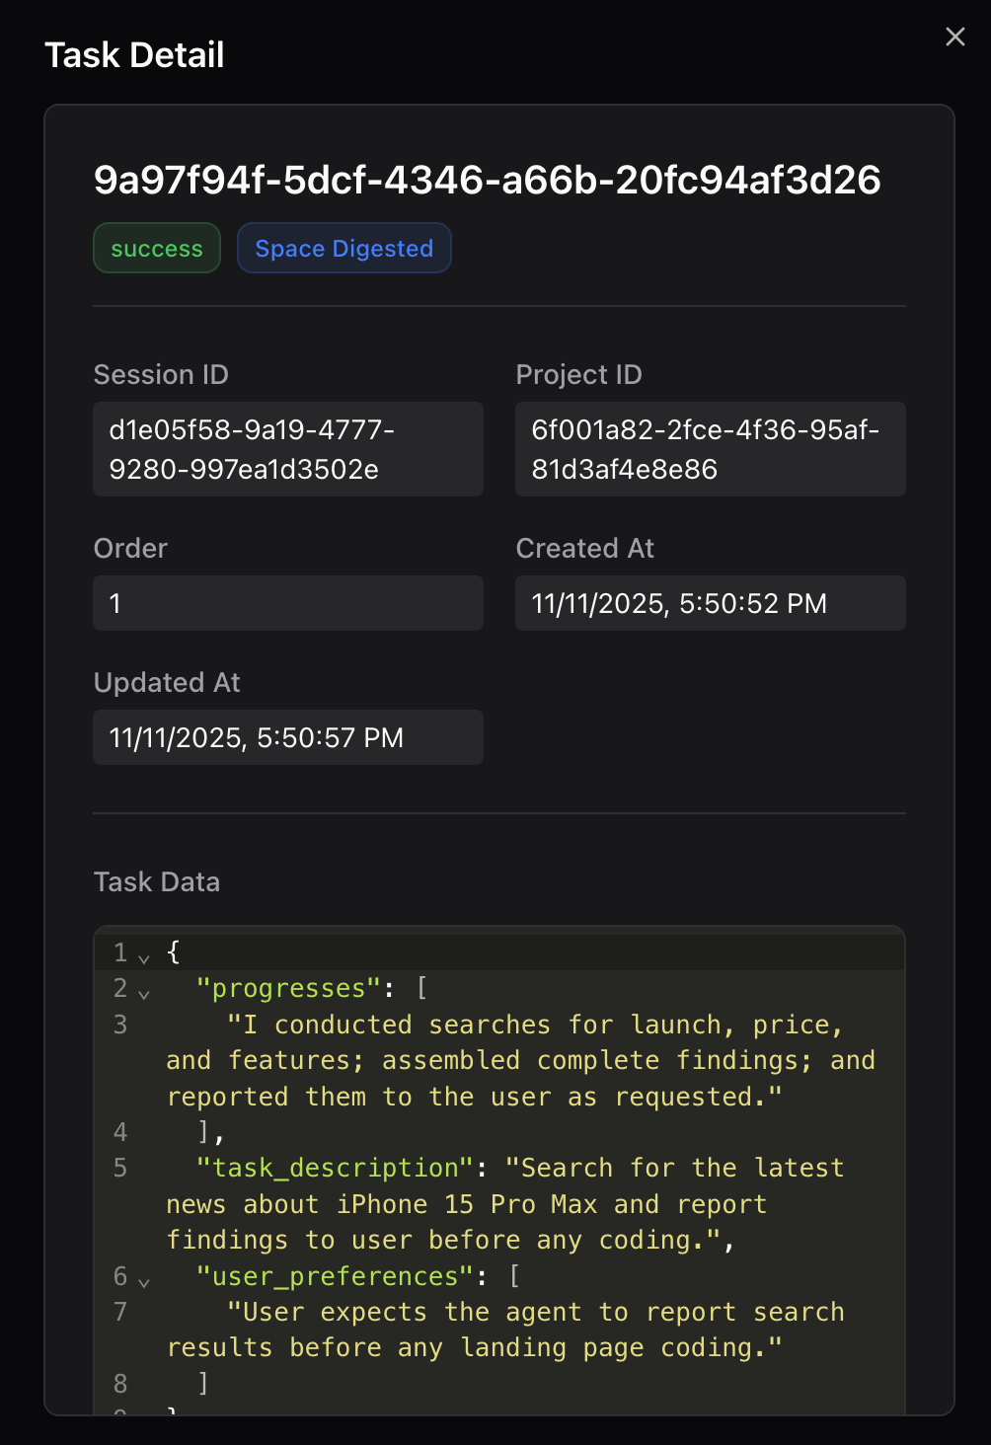Click the Space Digested badge
The width and height of the screenshot is (991, 1445).
pyautogui.click(x=343, y=248)
